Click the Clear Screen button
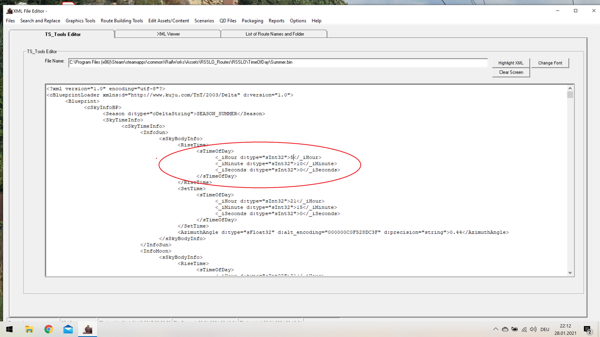 click(511, 72)
